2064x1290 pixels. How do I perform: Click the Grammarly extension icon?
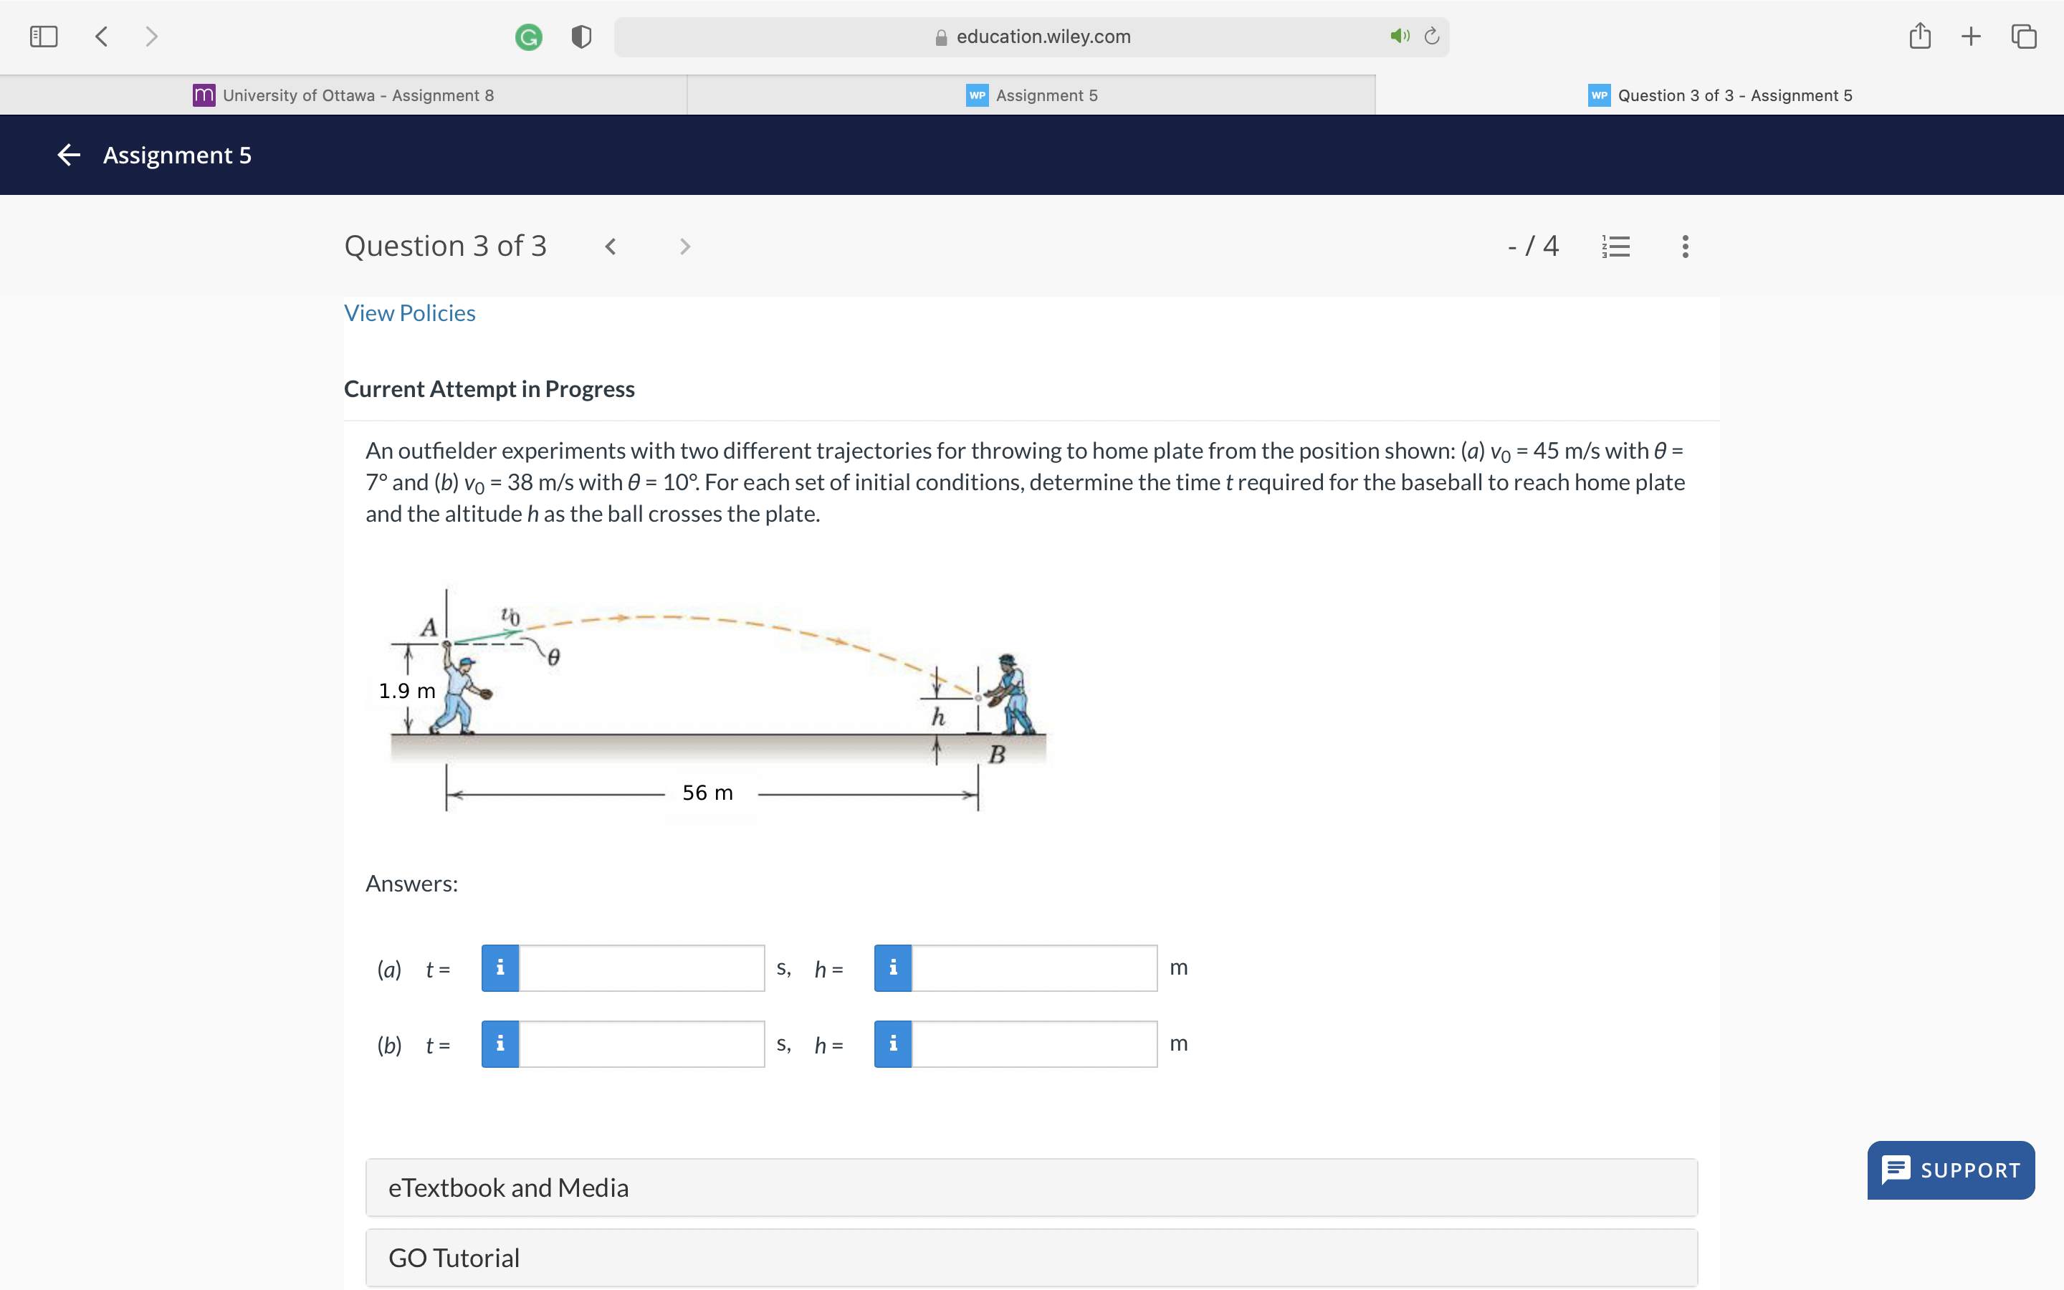[528, 36]
